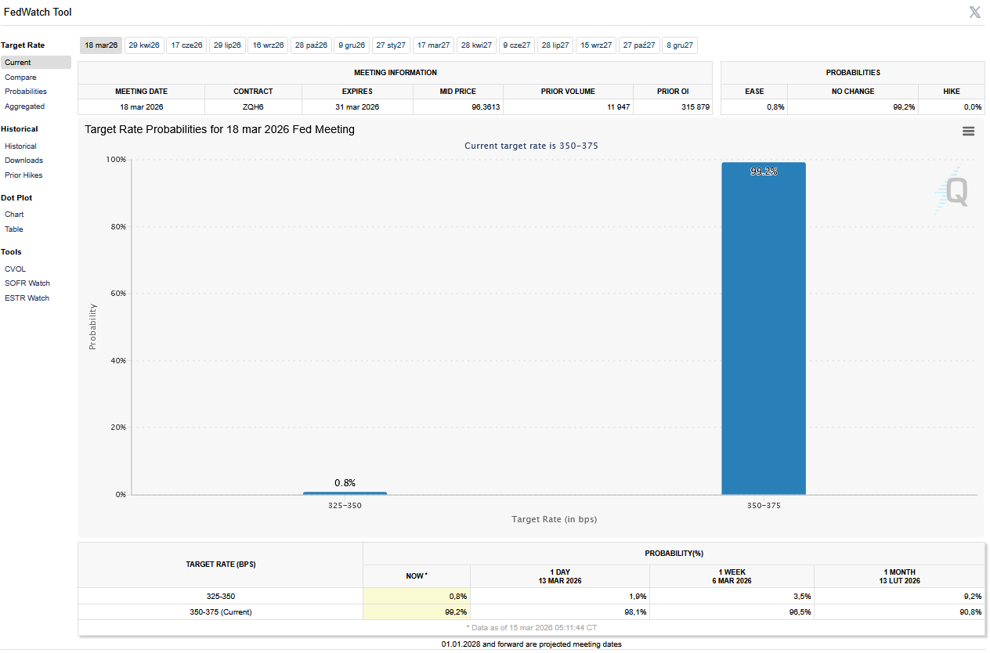Close the FedWatch Tool with X icon
The width and height of the screenshot is (990, 653).
tap(975, 12)
